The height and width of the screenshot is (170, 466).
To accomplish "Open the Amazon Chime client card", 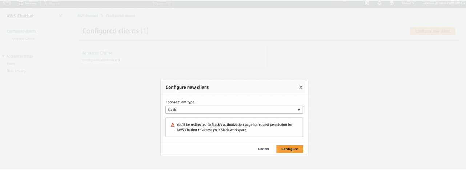I will coord(97,53).
